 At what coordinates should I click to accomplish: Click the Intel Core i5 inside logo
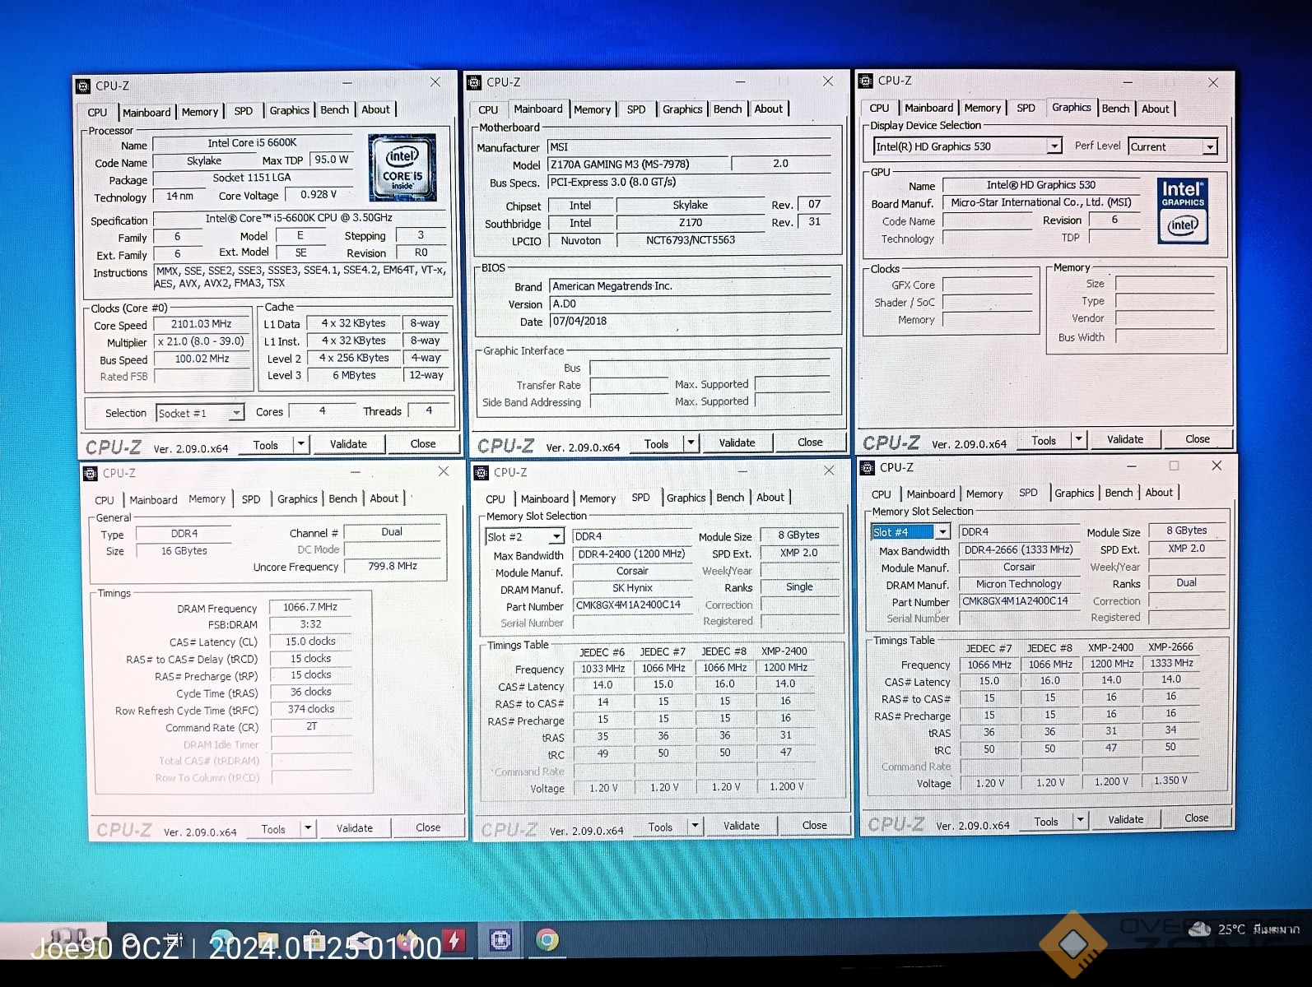(402, 168)
